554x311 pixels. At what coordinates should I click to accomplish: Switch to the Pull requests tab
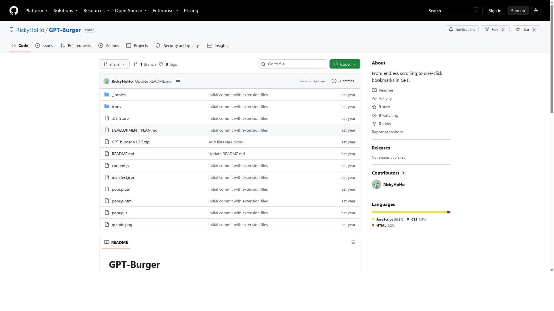(x=76, y=45)
